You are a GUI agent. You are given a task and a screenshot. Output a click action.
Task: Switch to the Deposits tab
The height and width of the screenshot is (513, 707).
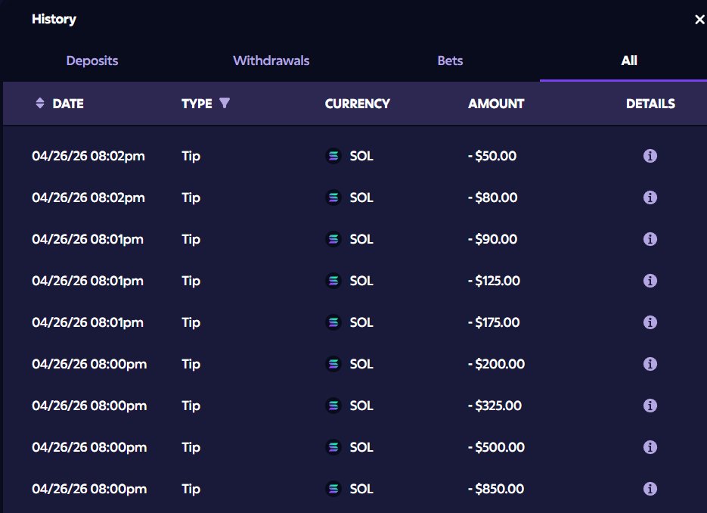[91, 61]
